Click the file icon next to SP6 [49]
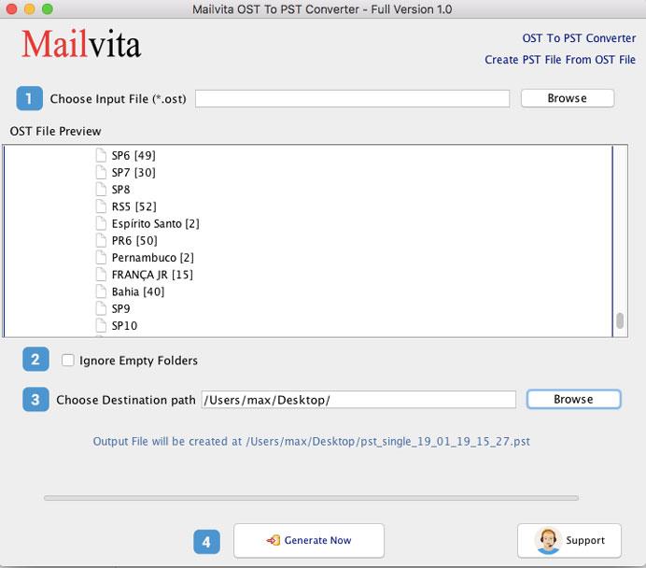 click(102, 156)
